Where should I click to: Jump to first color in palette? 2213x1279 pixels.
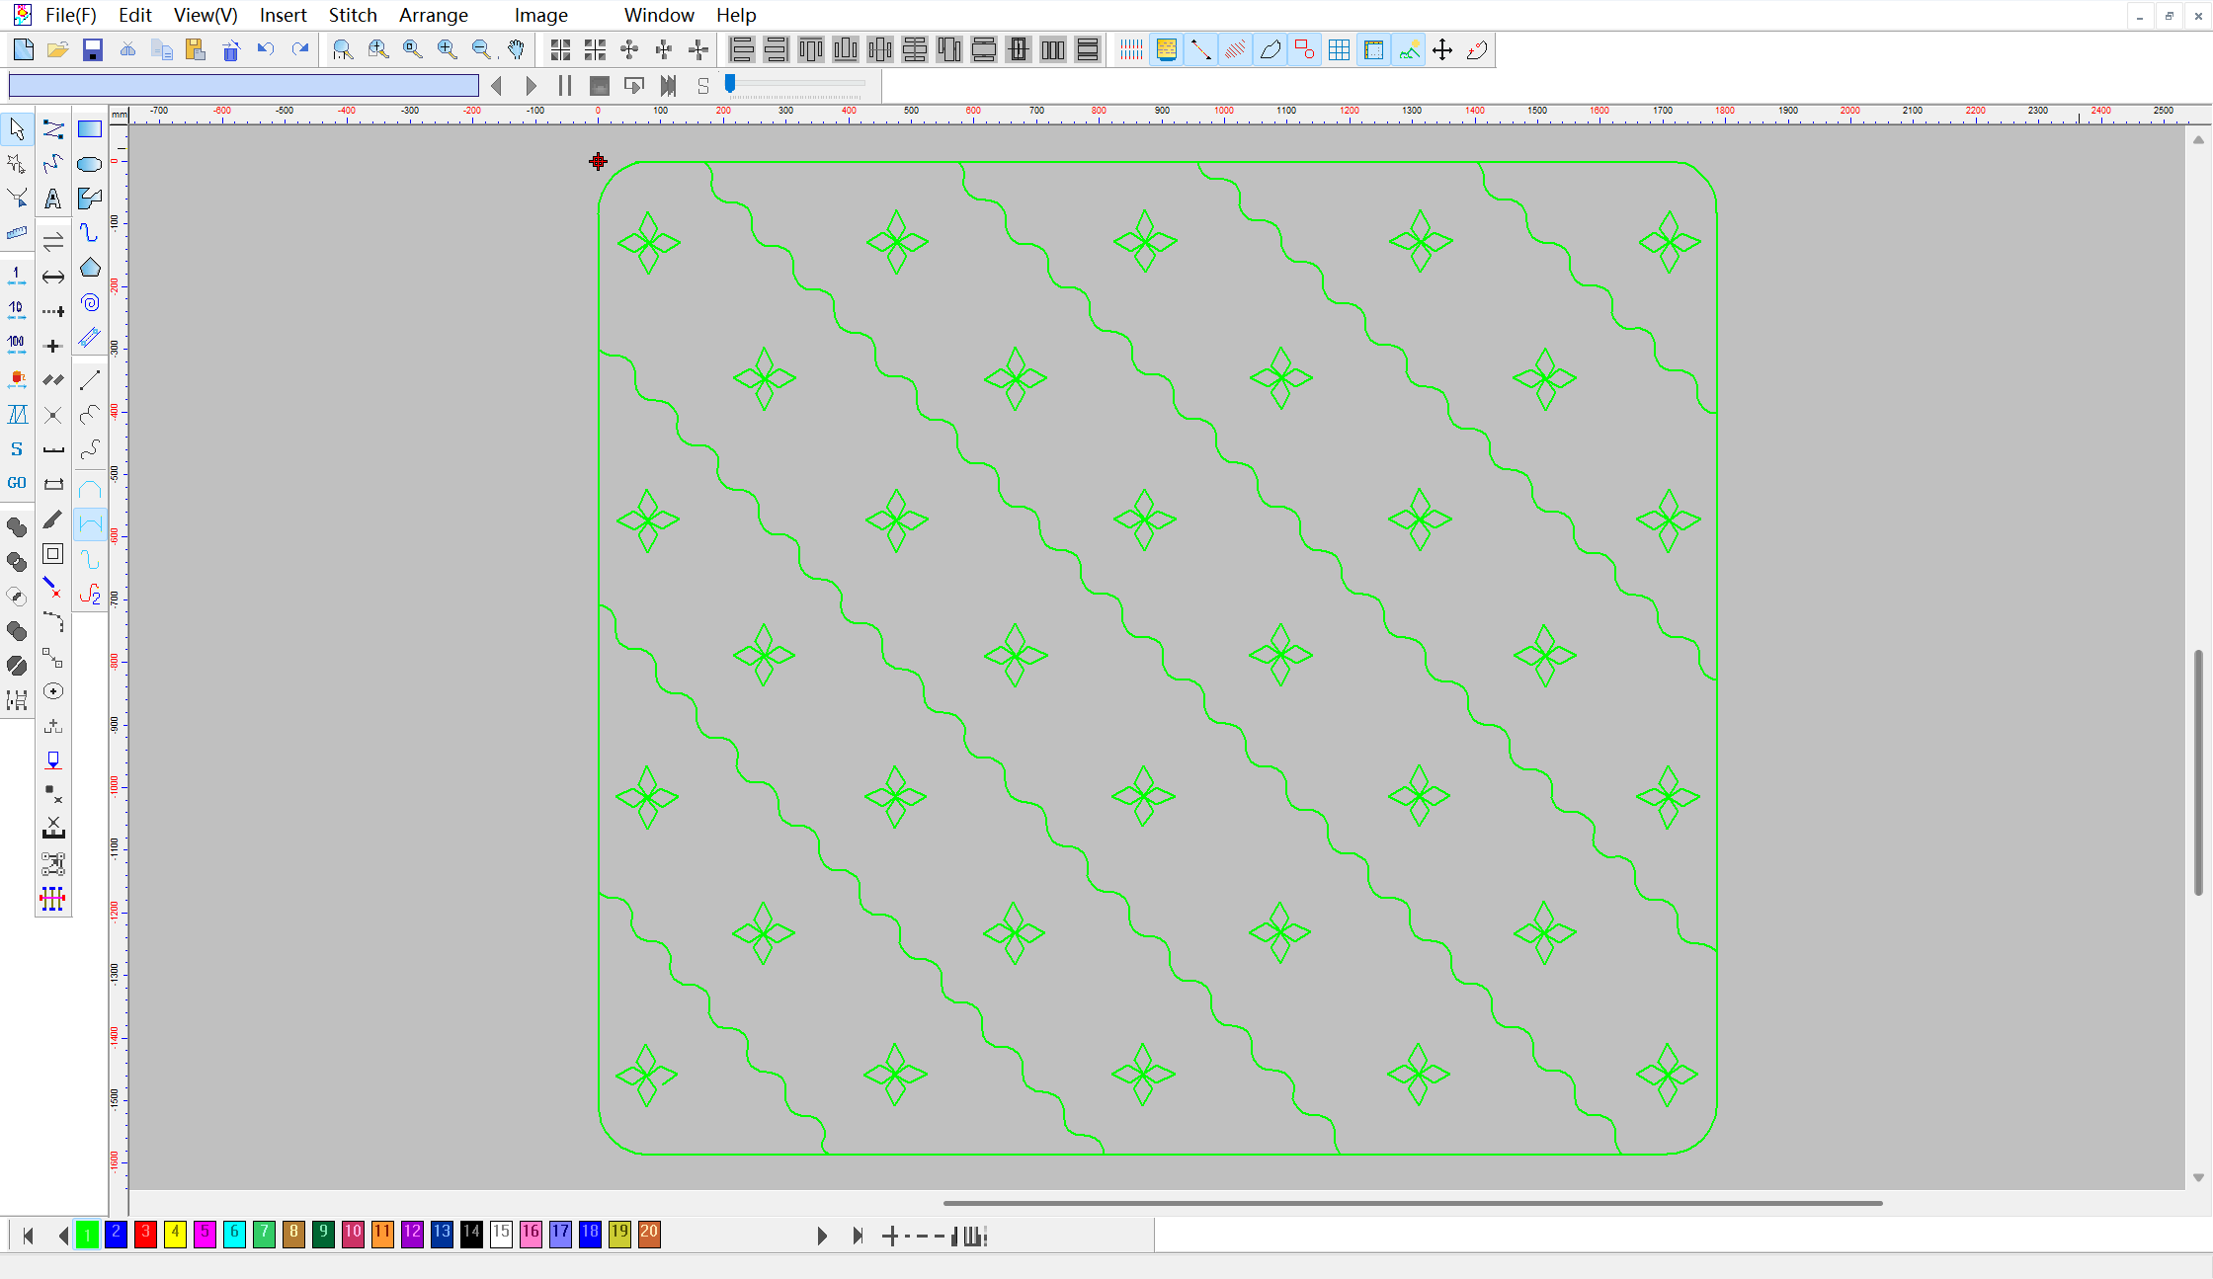point(28,1235)
